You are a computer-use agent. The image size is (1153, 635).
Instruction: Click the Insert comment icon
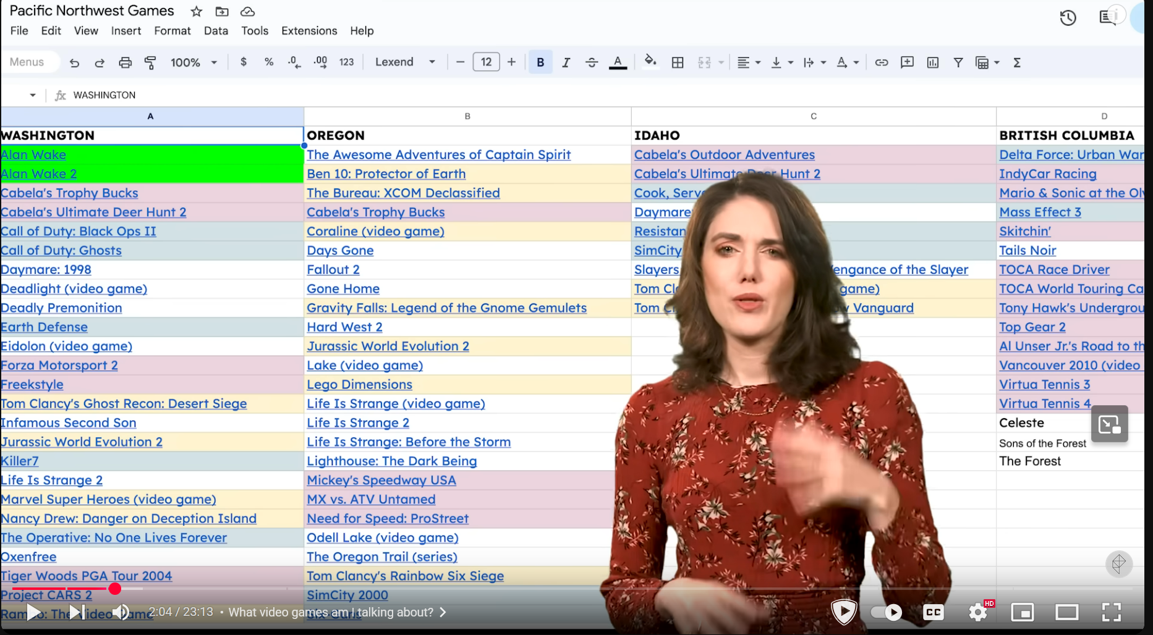(x=907, y=62)
